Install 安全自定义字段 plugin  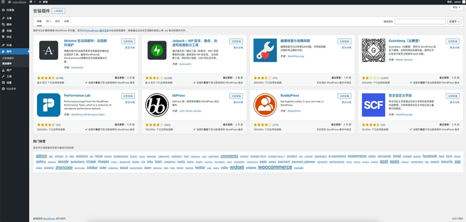point(453,96)
